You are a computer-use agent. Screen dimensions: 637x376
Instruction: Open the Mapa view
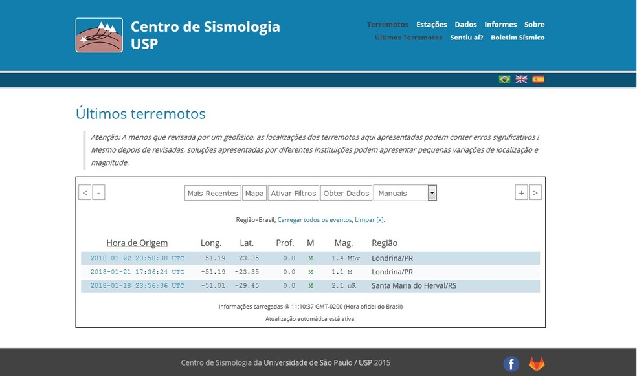pos(254,193)
